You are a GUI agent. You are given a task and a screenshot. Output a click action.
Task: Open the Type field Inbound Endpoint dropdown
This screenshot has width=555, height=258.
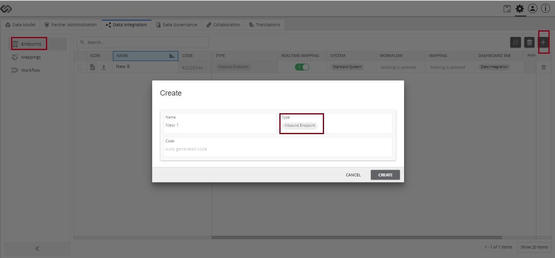point(300,126)
